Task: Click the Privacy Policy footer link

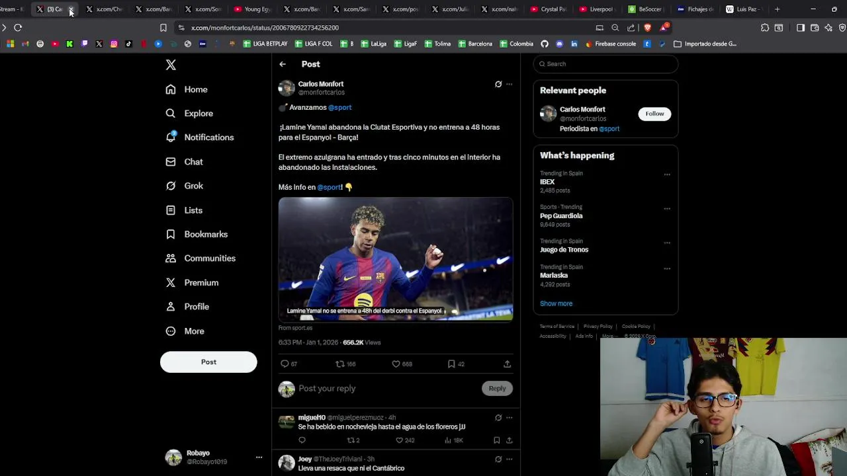Action: click(x=598, y=327)
